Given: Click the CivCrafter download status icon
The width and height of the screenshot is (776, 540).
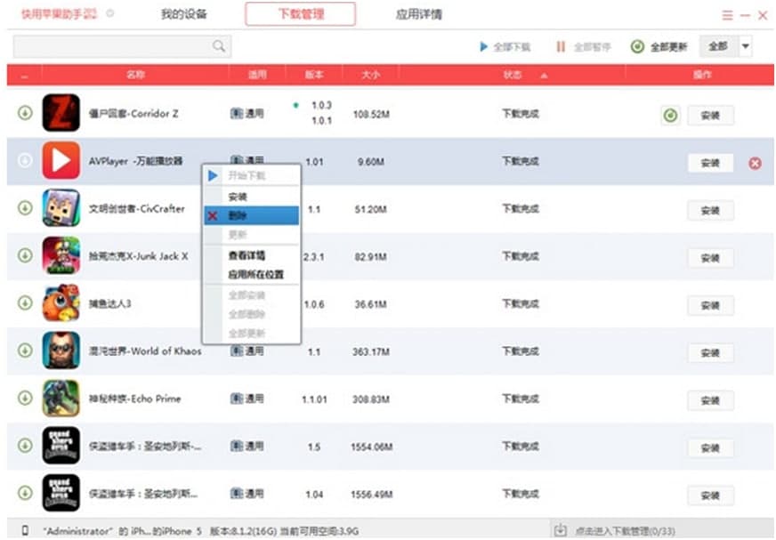Looking at the screenshot, I should point(25,208).
